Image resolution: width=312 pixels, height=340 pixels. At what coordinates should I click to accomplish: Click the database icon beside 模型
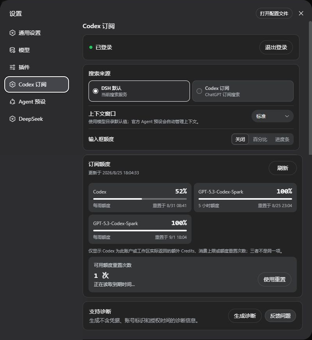12,50
